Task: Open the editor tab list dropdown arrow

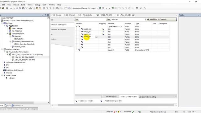Action: pos(177,15)
